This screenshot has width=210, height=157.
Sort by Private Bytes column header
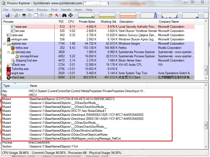[87, 22]
